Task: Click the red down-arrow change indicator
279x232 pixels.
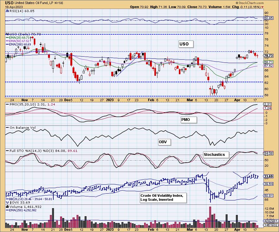Action: (263, 7)
